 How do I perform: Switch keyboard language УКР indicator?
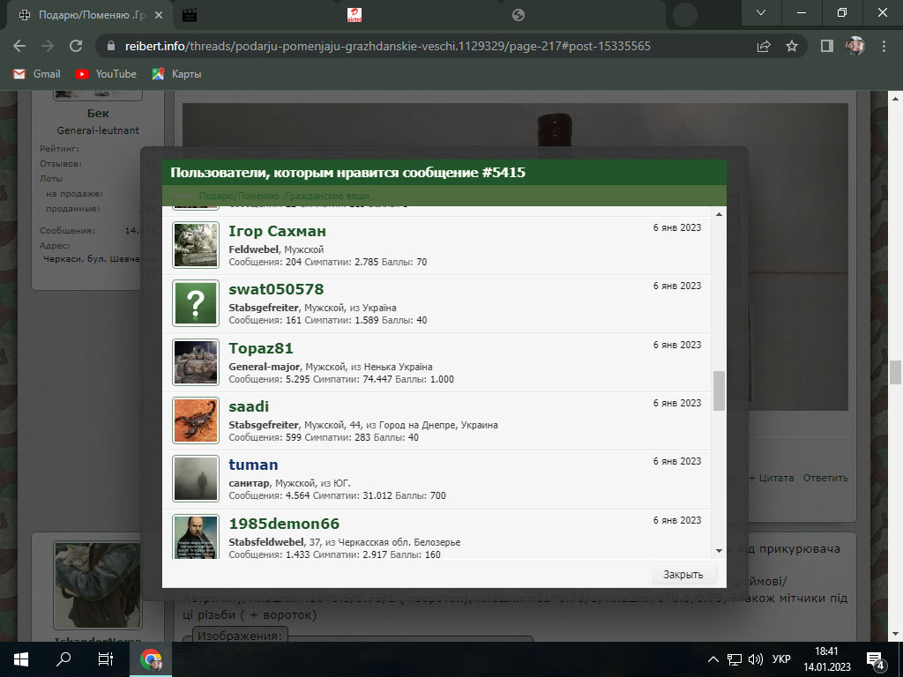pos(780,659)
